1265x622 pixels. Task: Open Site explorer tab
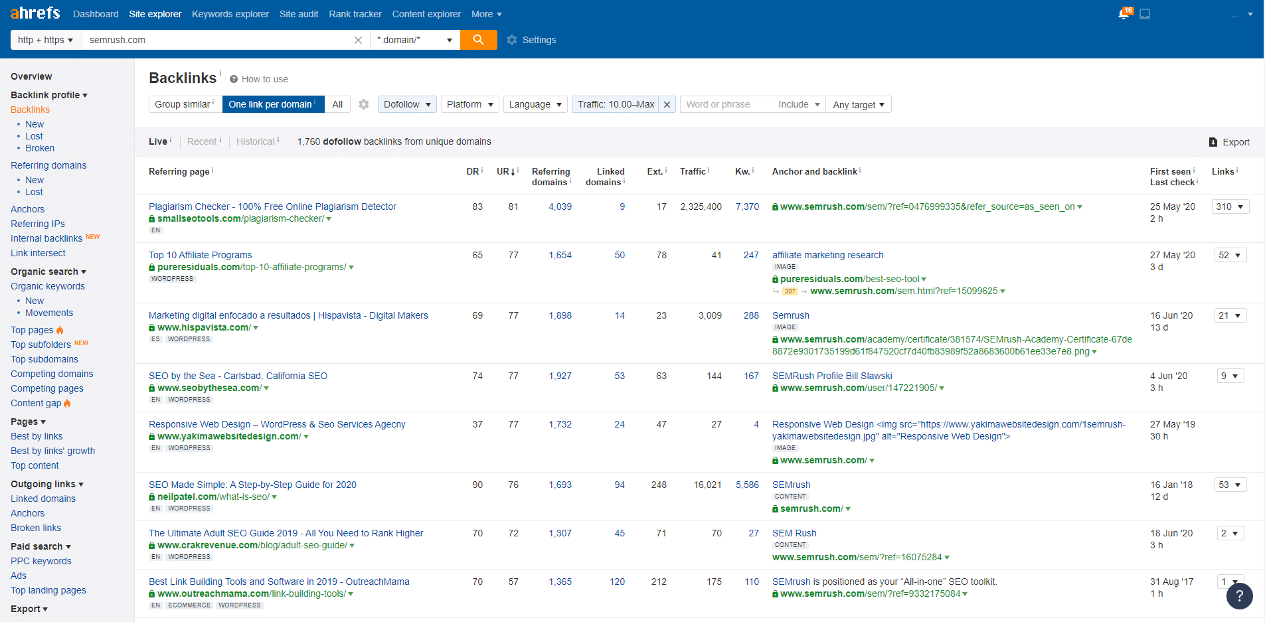[155, 14]
